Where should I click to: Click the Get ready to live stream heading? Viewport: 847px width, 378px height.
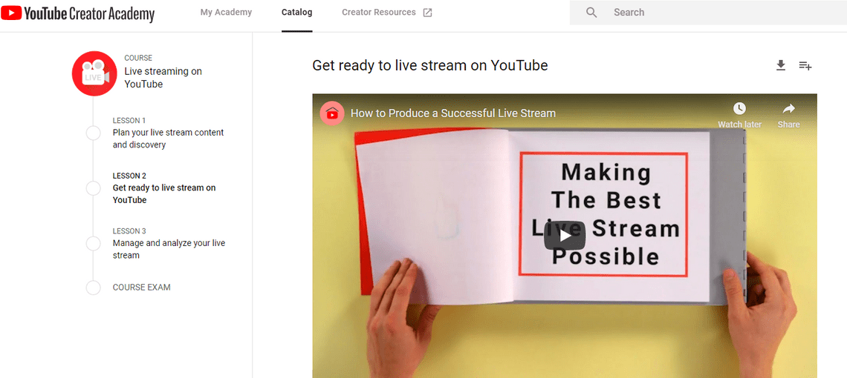point(430,66)
